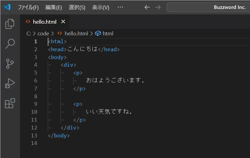Image resolution: width=250 pixels, height=158 pixels.
Task: Click the opening <div> tag
Action: pyautogui.click(x=68, y=65)
